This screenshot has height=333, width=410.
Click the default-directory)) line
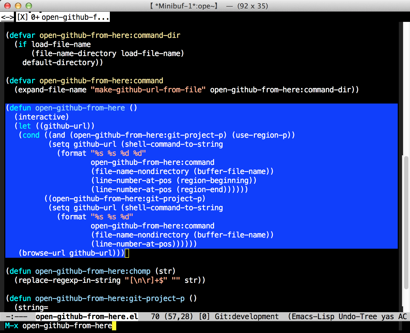click(63, 62)
